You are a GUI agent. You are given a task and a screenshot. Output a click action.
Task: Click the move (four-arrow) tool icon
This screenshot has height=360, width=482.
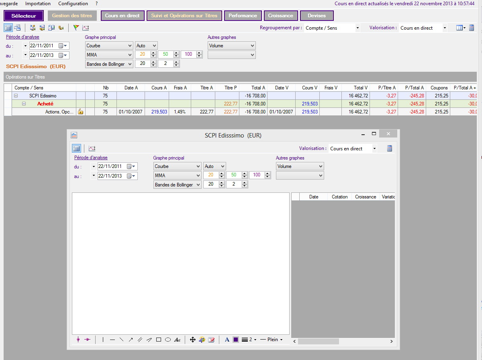193,340
